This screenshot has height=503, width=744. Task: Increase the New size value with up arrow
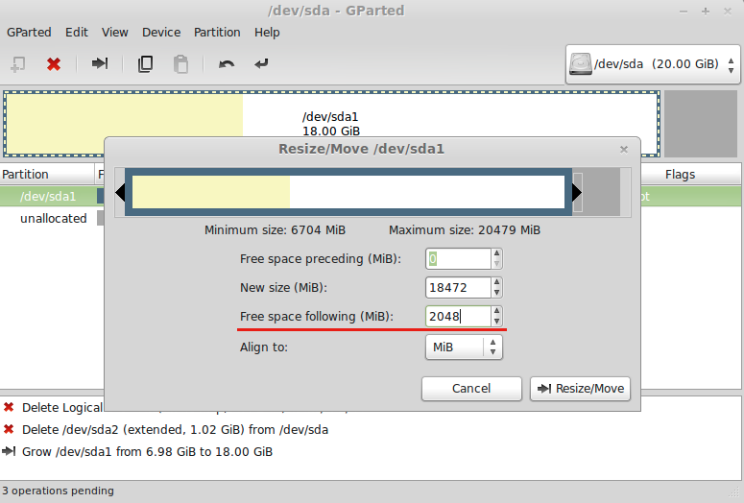(496, 282)
